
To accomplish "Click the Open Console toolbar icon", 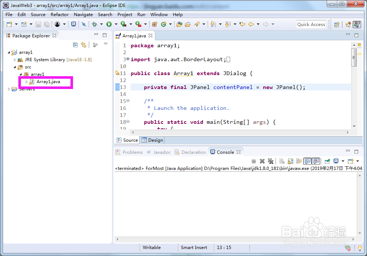I will coord(73,24).
